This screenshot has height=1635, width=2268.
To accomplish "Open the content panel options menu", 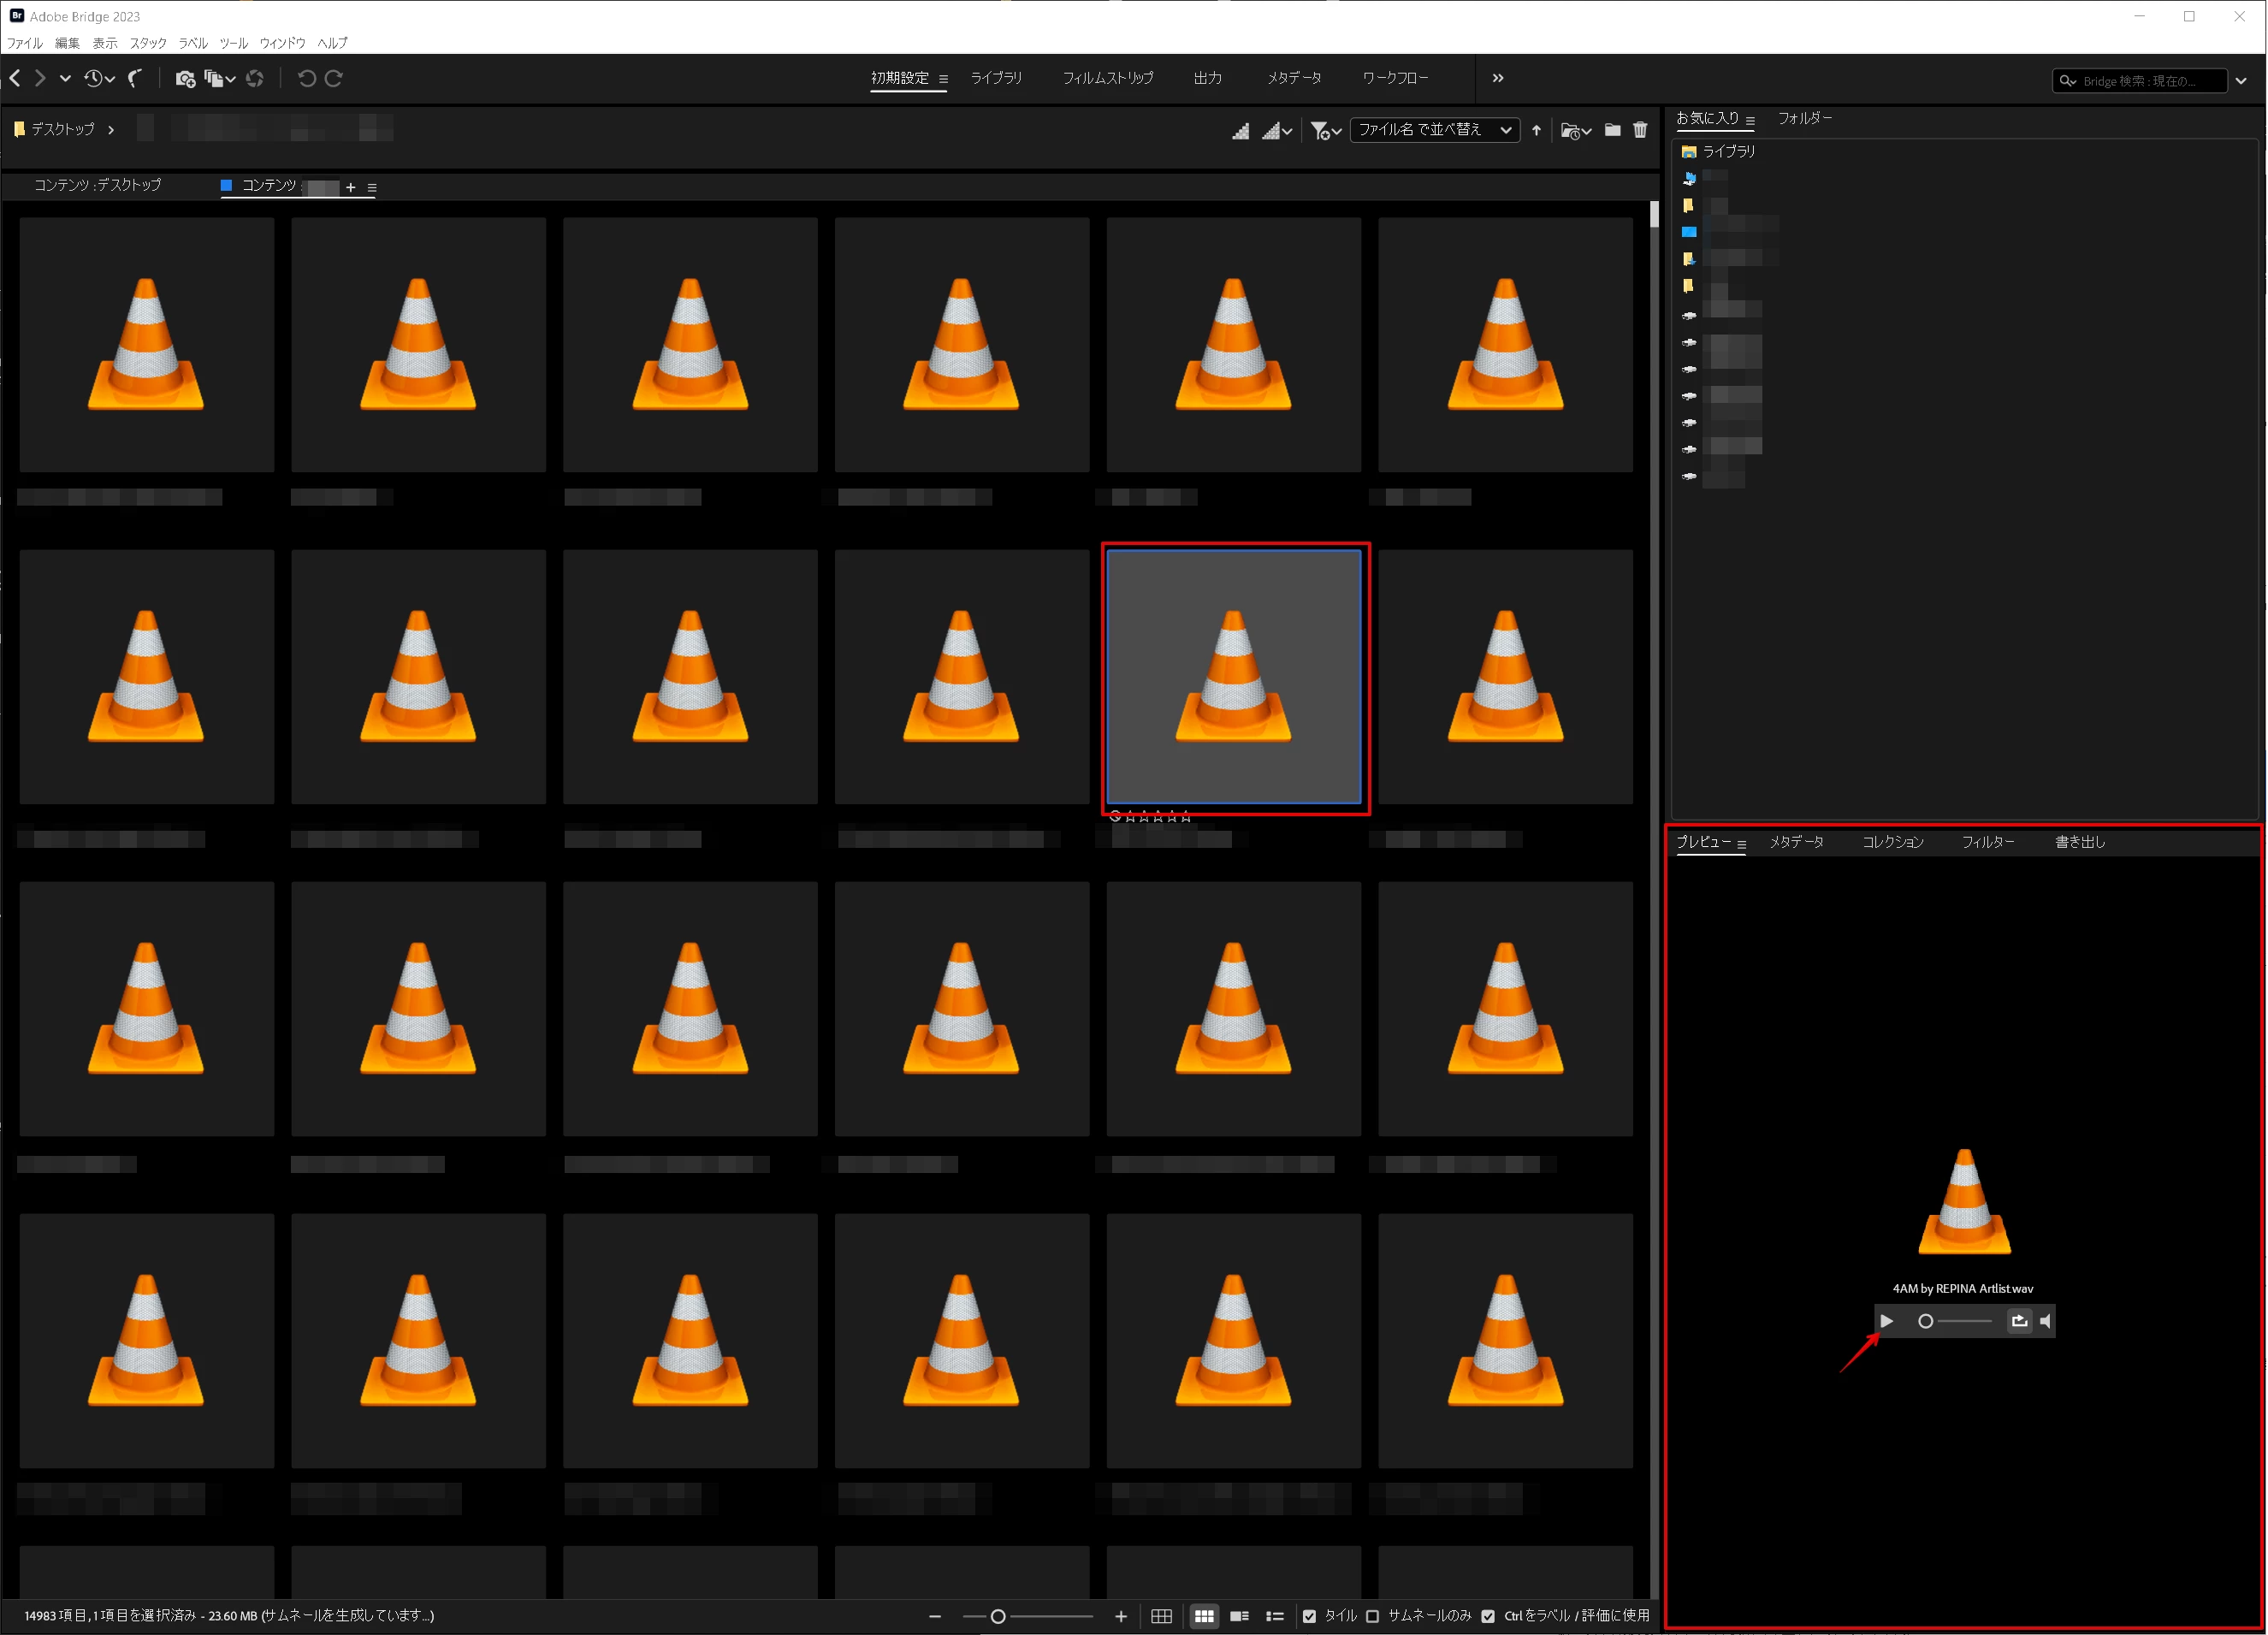I will 372,187.
